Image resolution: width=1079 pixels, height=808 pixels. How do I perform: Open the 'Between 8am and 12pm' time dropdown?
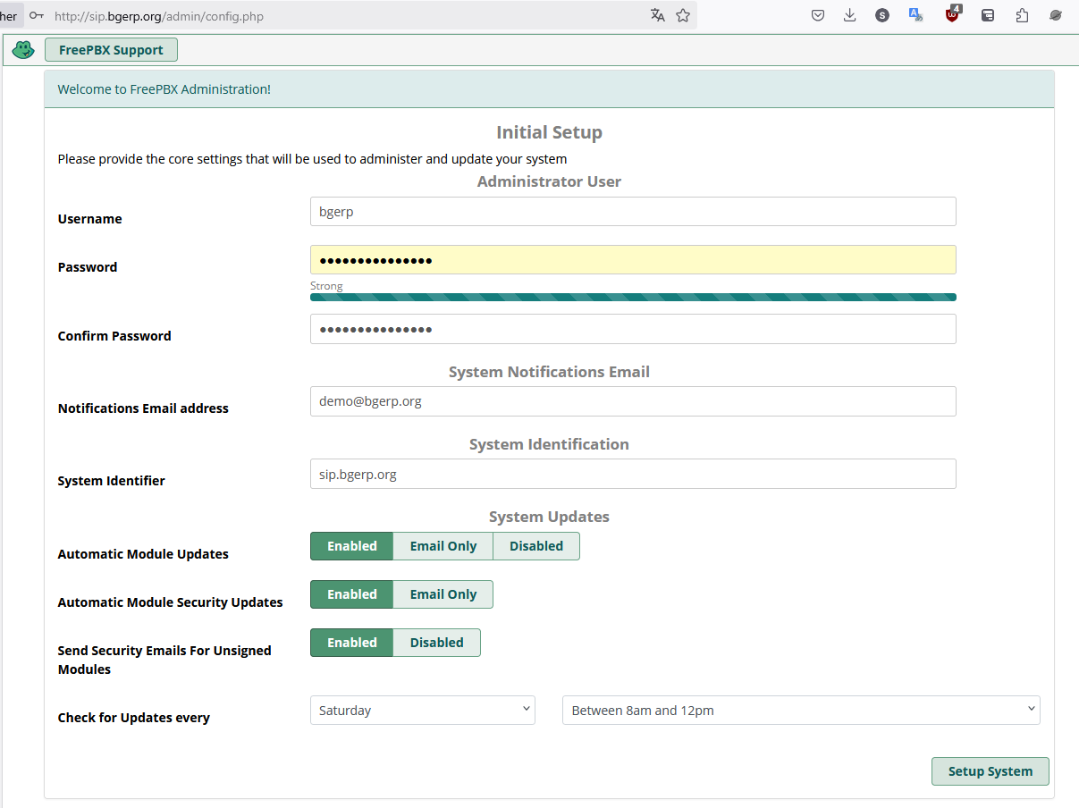[801, 711]
